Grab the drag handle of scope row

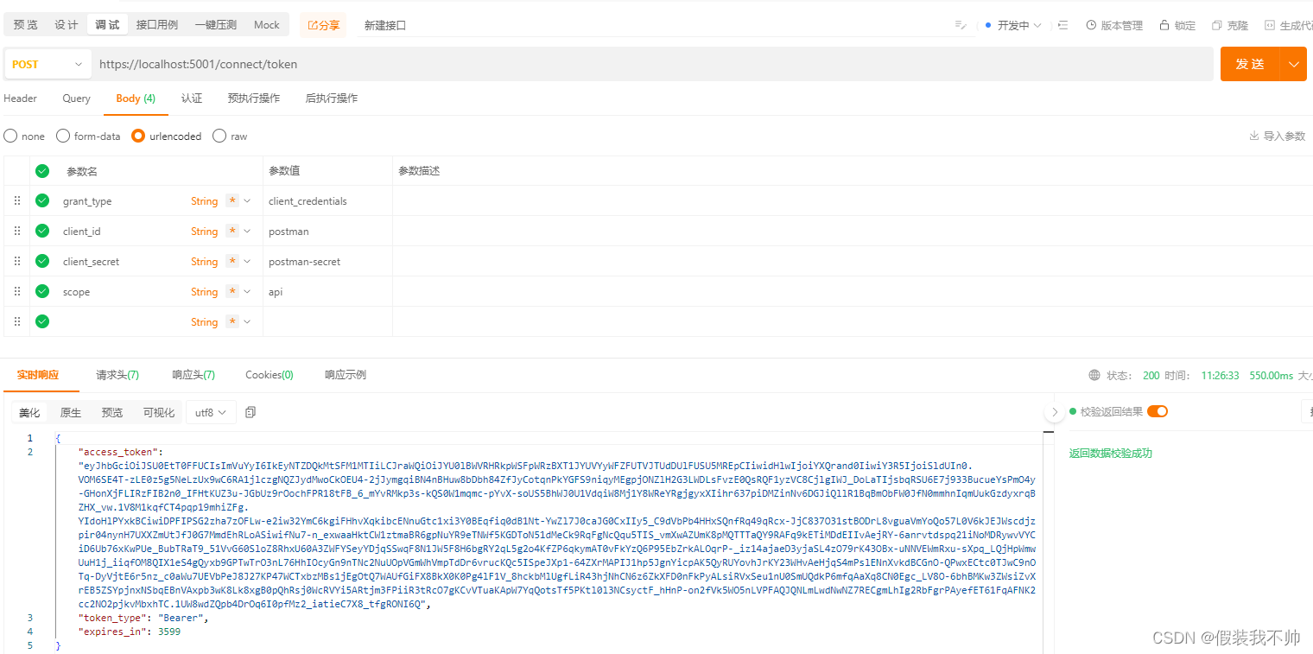(x=17, y=291)
